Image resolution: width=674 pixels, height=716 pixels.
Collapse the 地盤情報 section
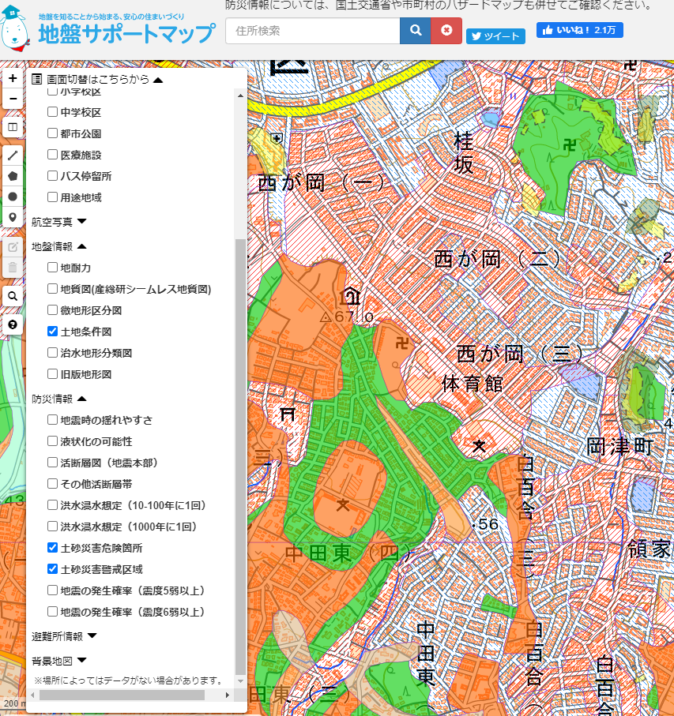pyautogui.click(x=82, y=246)
